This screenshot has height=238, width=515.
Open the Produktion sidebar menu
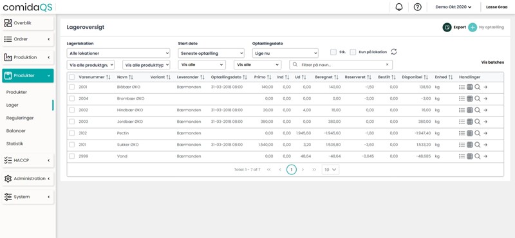pos(27,57)
